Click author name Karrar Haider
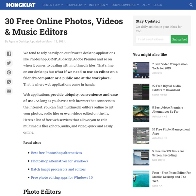The width and height of the screenshot is (196, 196). point(159,95)
